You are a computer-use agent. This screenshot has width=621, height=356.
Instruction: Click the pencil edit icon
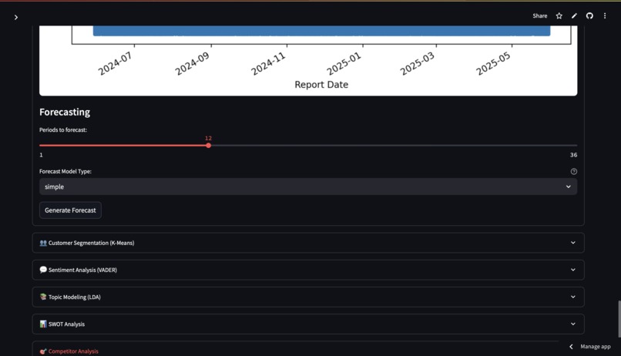(574, 16)
